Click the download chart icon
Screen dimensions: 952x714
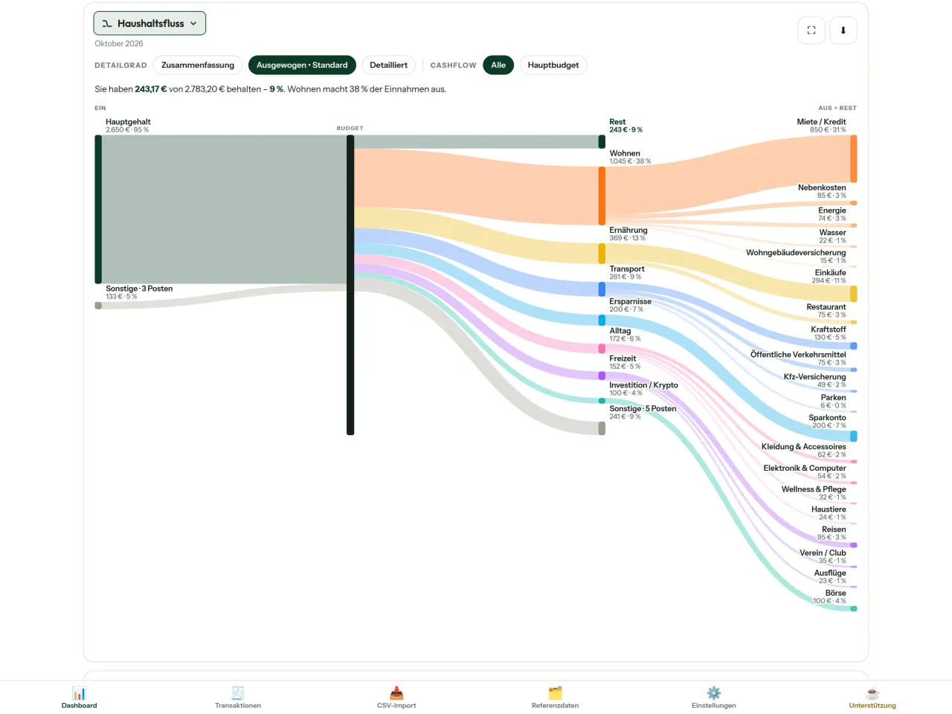tap(843, 30)
